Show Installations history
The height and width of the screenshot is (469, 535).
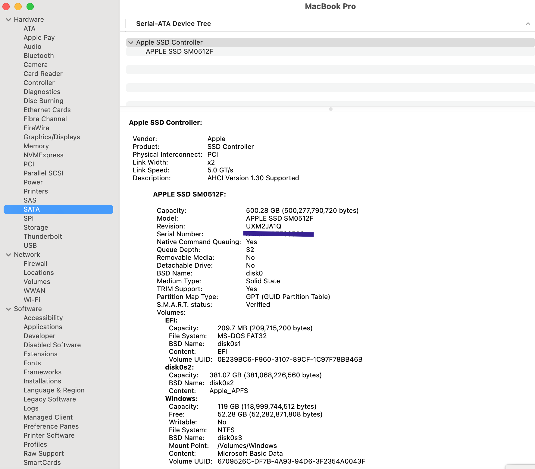click(42, 381)
